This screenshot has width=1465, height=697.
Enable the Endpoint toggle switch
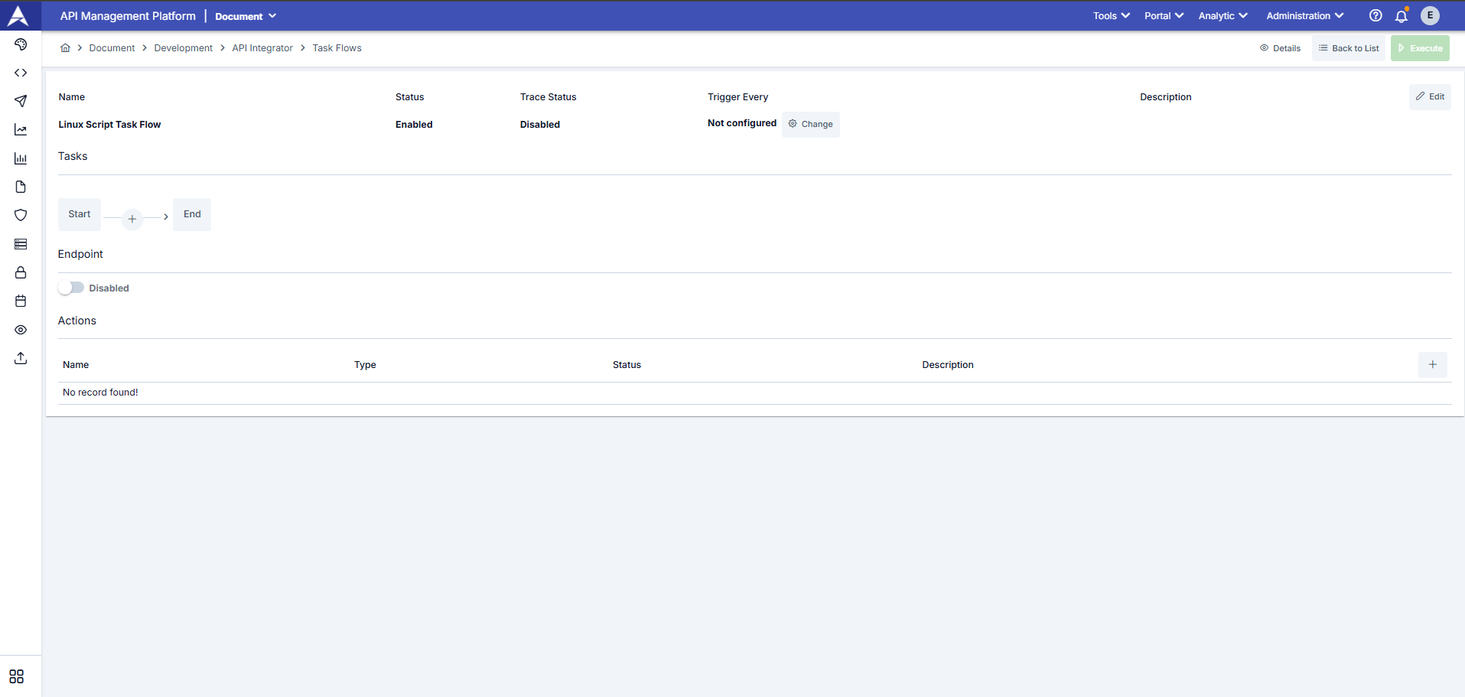(71, 288)
